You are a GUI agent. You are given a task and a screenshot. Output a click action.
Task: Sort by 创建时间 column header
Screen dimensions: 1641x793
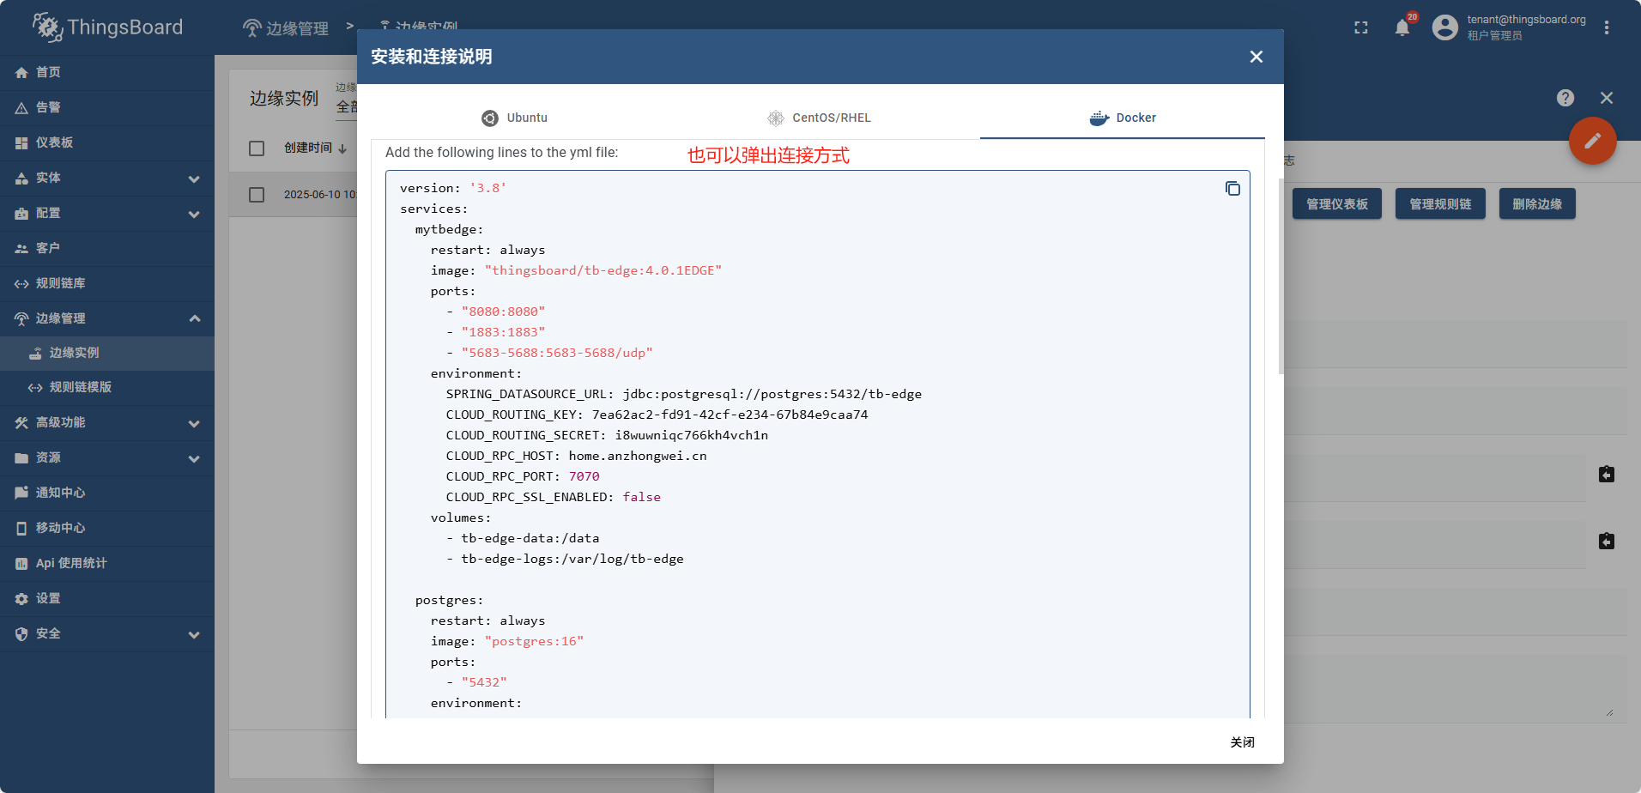click(x=309, y=148)
